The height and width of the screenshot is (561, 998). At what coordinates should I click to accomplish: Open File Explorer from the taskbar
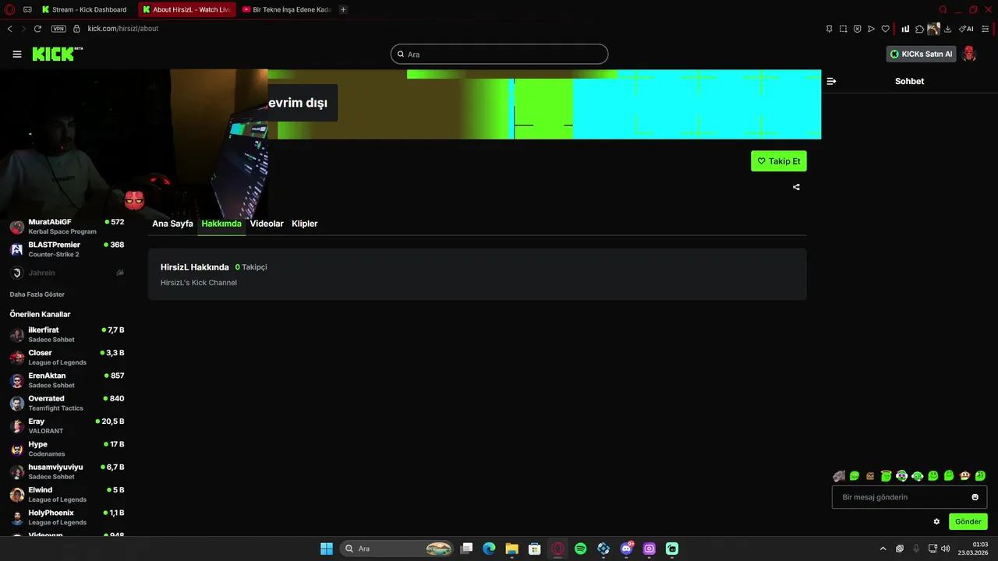click(x=511, y=549)
